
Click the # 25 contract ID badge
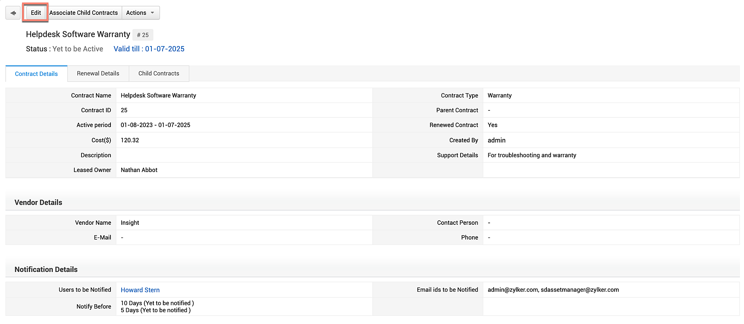143,35
